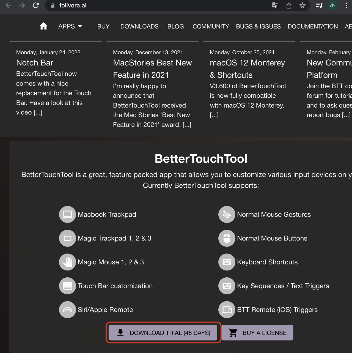Viewport: 352px width, 353px height.
Task: Click 'Key Sequences / Text Triggers' label
Action: (283, 286)
